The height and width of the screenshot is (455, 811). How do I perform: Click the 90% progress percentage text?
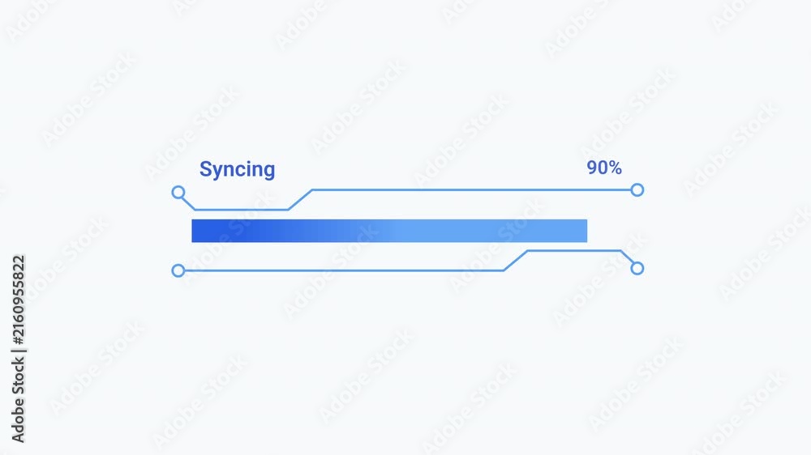[x=604, y=168]
